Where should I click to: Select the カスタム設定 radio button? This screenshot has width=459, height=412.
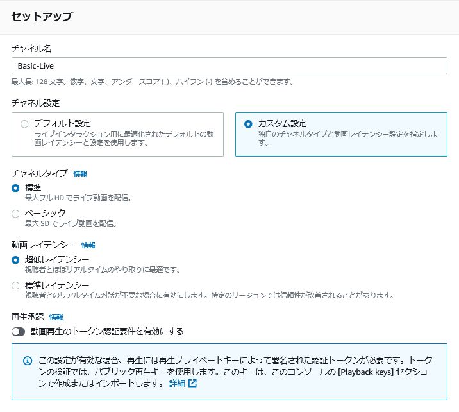[248, 124]
